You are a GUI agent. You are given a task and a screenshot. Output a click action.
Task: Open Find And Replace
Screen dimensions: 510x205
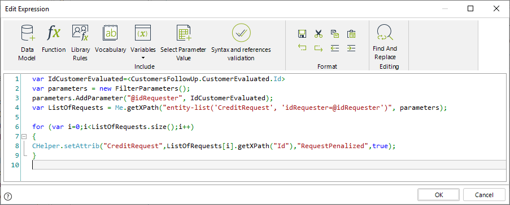(385, 42)
